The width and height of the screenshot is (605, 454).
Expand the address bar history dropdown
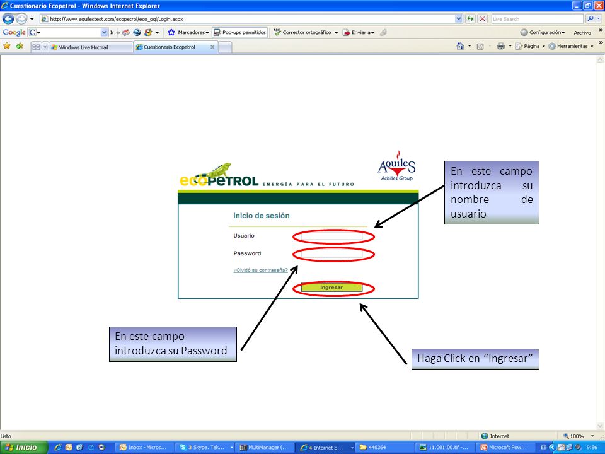pyautogui.click(x=458, y=19)
